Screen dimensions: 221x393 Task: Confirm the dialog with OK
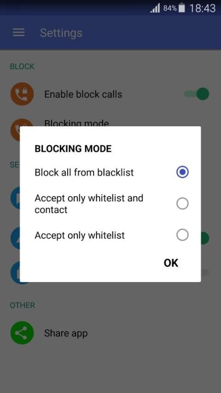(x=171, y=263)
